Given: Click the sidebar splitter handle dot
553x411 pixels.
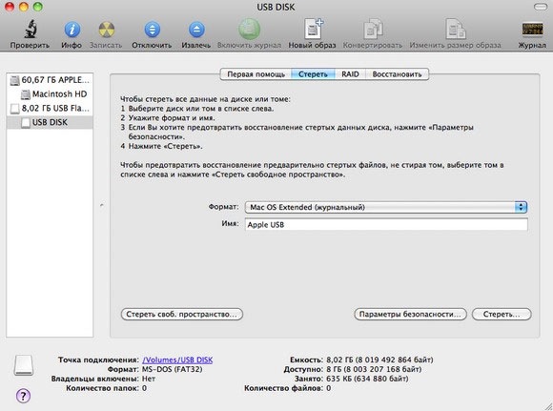Looking at the screenshot, I should 102,205.
